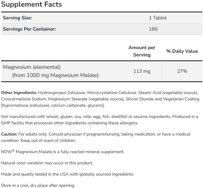The image size is (203, 188).
Task: Click the Amount per Serving column header
Action: point(142,51)
